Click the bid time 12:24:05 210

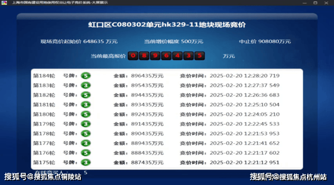pos(262,114)
